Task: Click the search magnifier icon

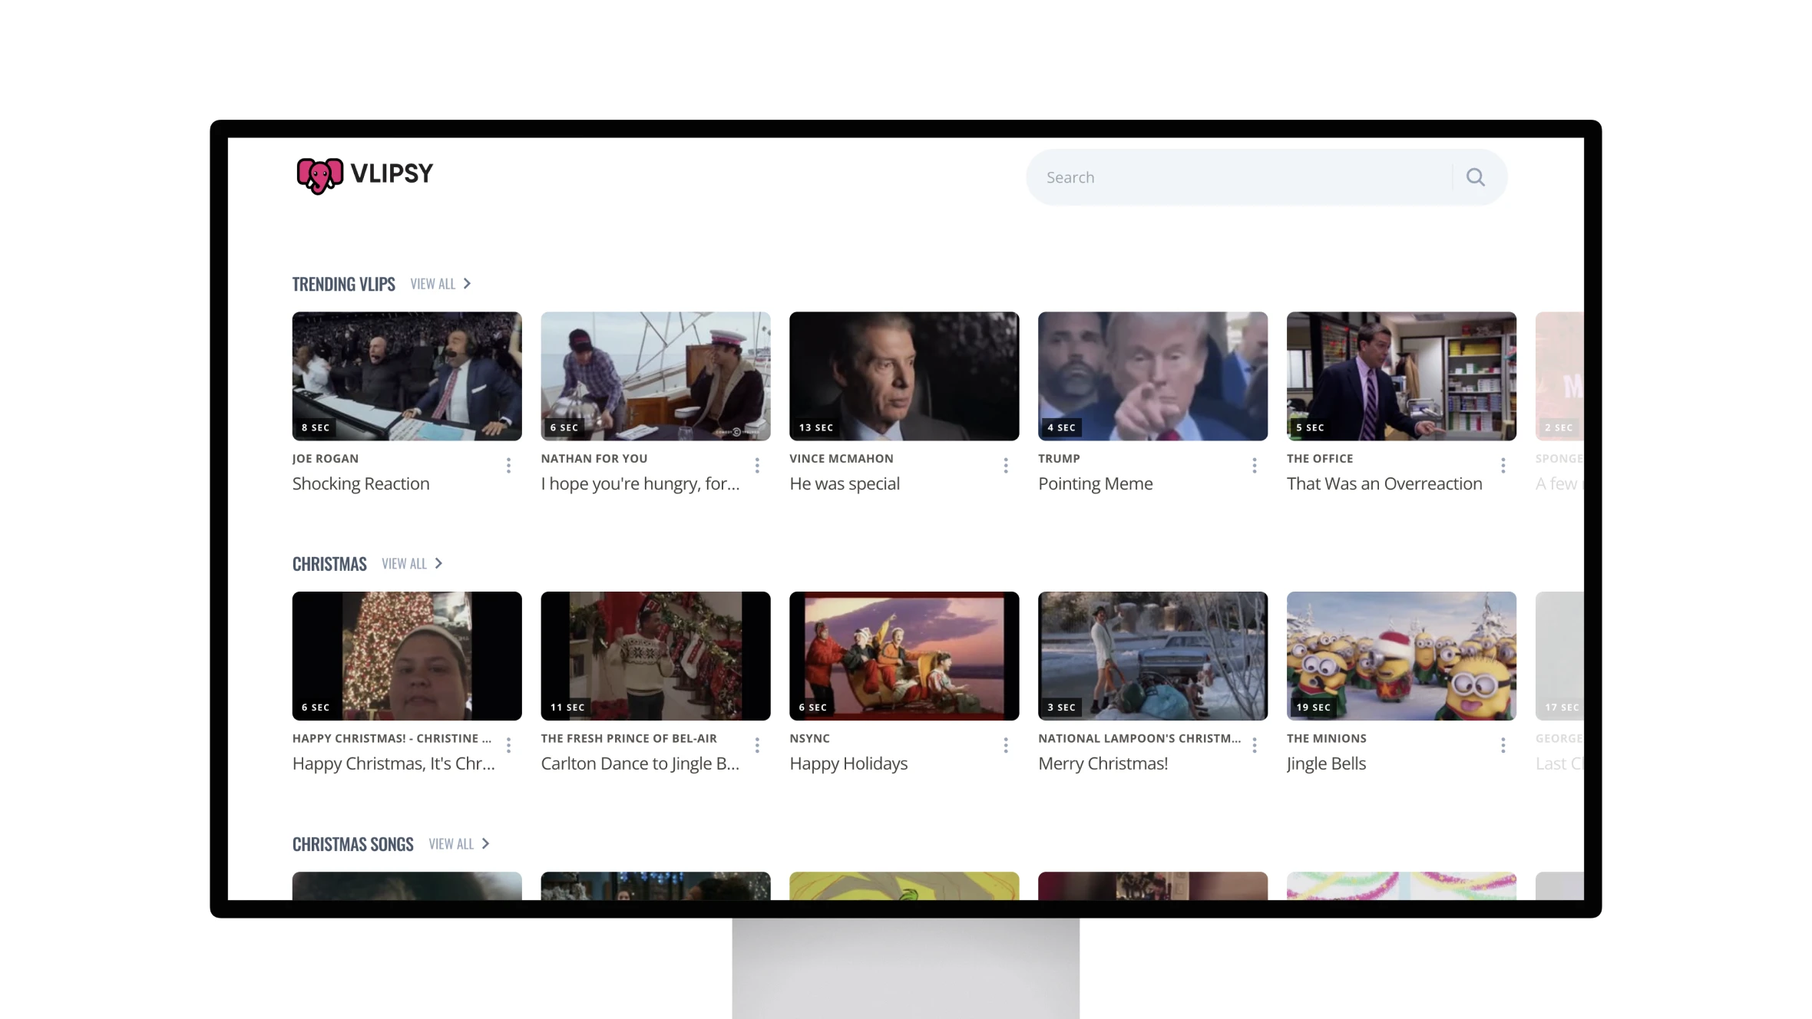Action: [x=1475, y=176]
